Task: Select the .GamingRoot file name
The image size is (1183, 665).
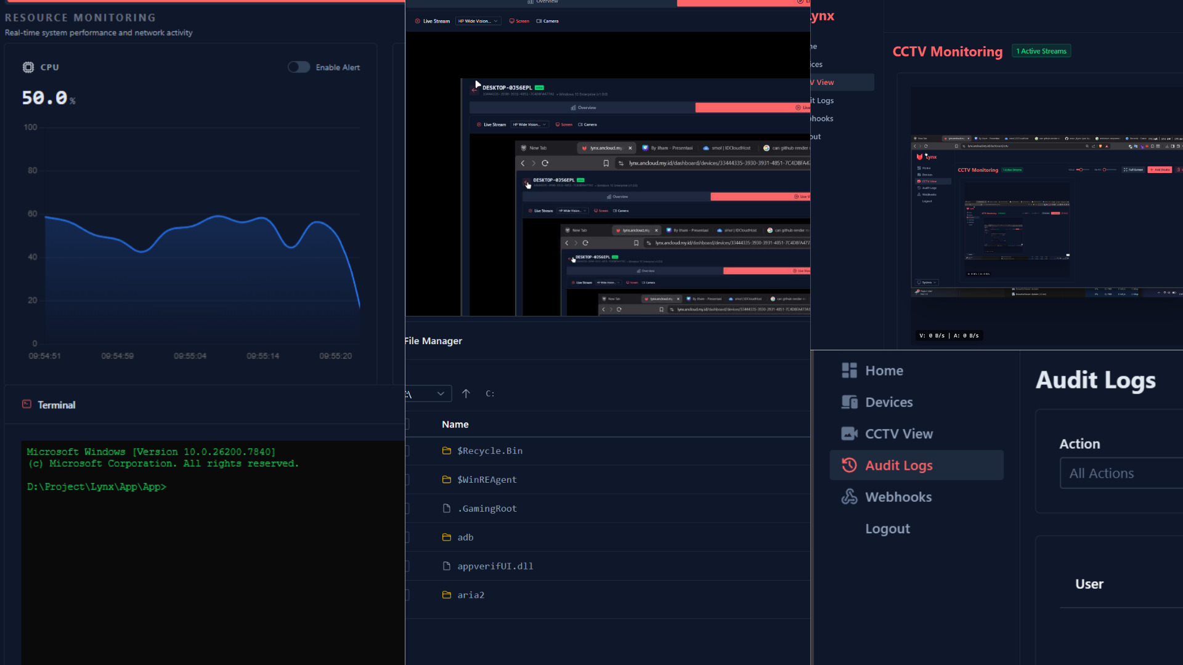Action: click(x=487, y=509)
